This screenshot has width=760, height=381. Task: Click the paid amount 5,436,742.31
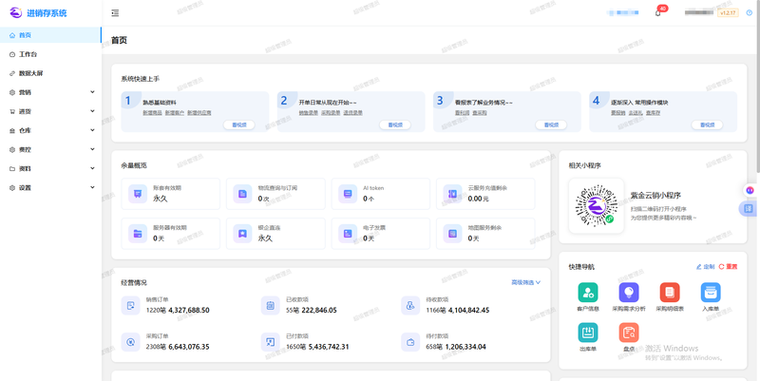pos(328,347)
